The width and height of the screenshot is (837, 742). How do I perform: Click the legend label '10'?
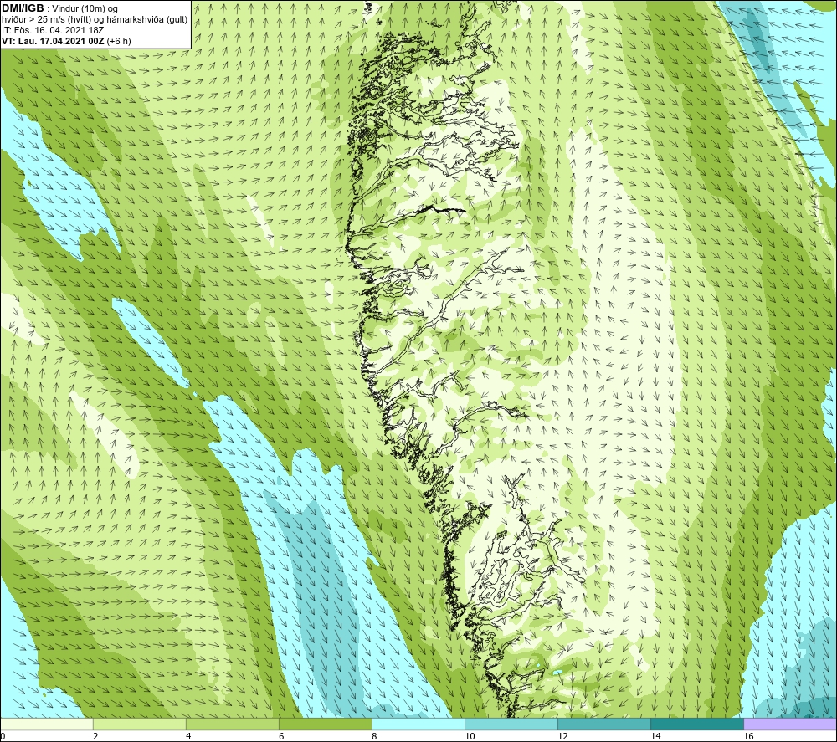[470, 737]
